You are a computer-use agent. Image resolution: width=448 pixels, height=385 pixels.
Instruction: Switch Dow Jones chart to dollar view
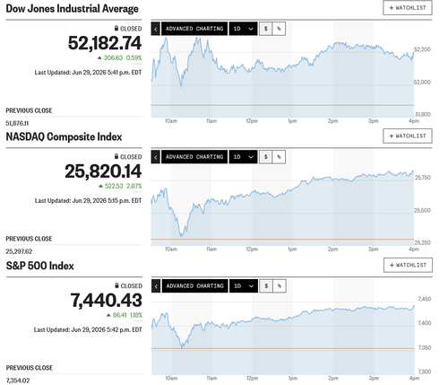pos(266,29)
